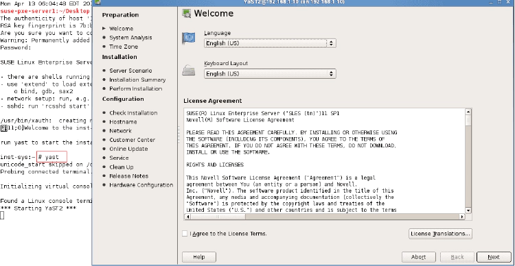The width and height of the screenshot is (515, 266).
Task: Maximize the YaST2 window
Action: [500, 1]
